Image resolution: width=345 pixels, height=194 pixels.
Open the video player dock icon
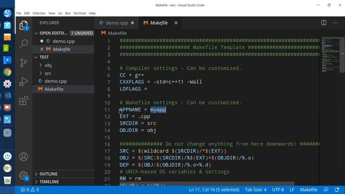coord(7,60)
